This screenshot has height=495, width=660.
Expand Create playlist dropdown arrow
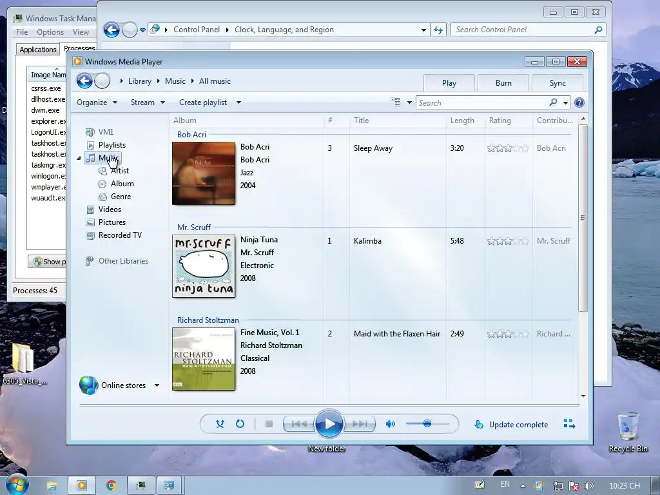coord(238,102)
